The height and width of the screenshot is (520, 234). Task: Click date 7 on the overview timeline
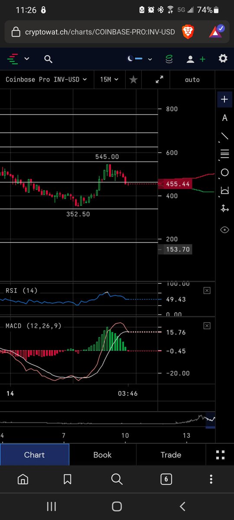point(64,435)
